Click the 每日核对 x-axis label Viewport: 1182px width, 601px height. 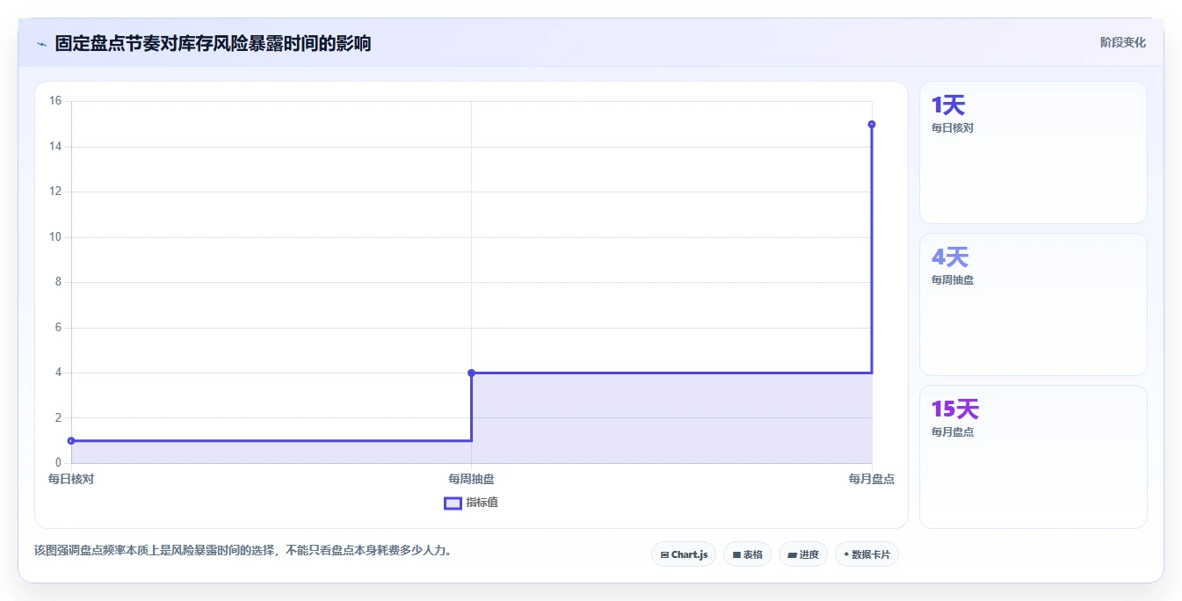[x=71, y=479]
